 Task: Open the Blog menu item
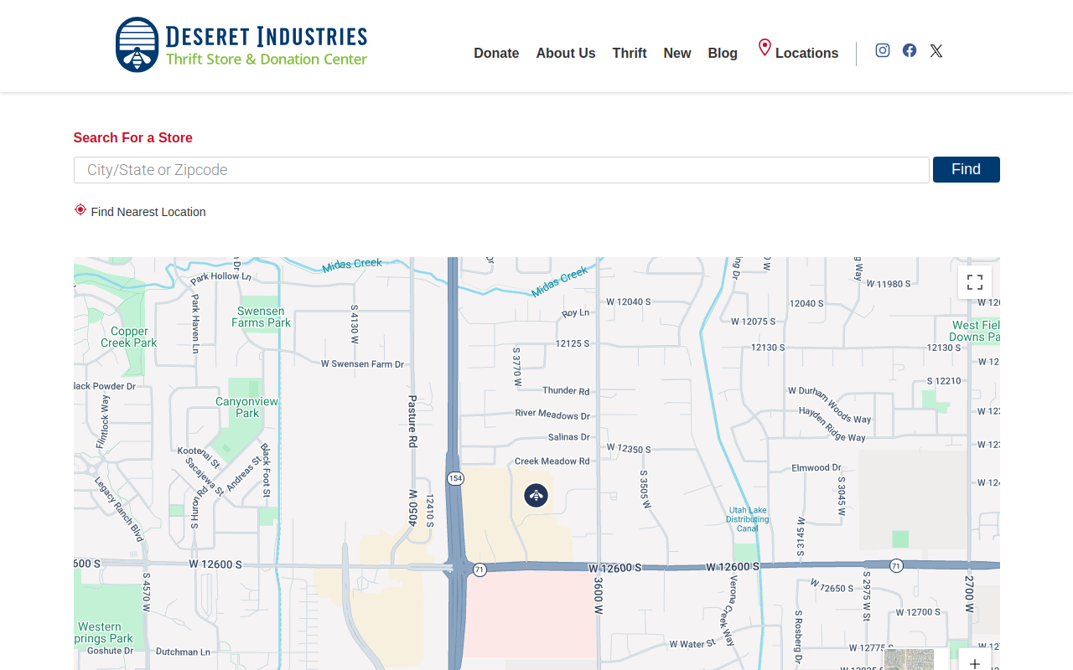(723, 53)
